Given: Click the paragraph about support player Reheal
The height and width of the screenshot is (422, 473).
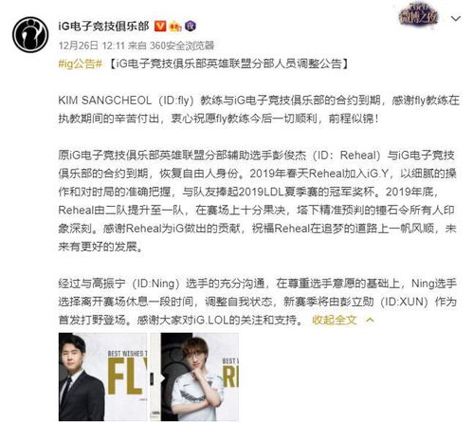Looking at the screenshot, I should pyautogui.click(x=257, y=201).
